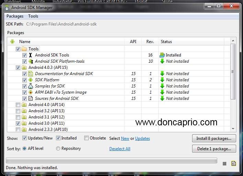
Task: Click the SDK Platform android icon
Action: (31, 80)
